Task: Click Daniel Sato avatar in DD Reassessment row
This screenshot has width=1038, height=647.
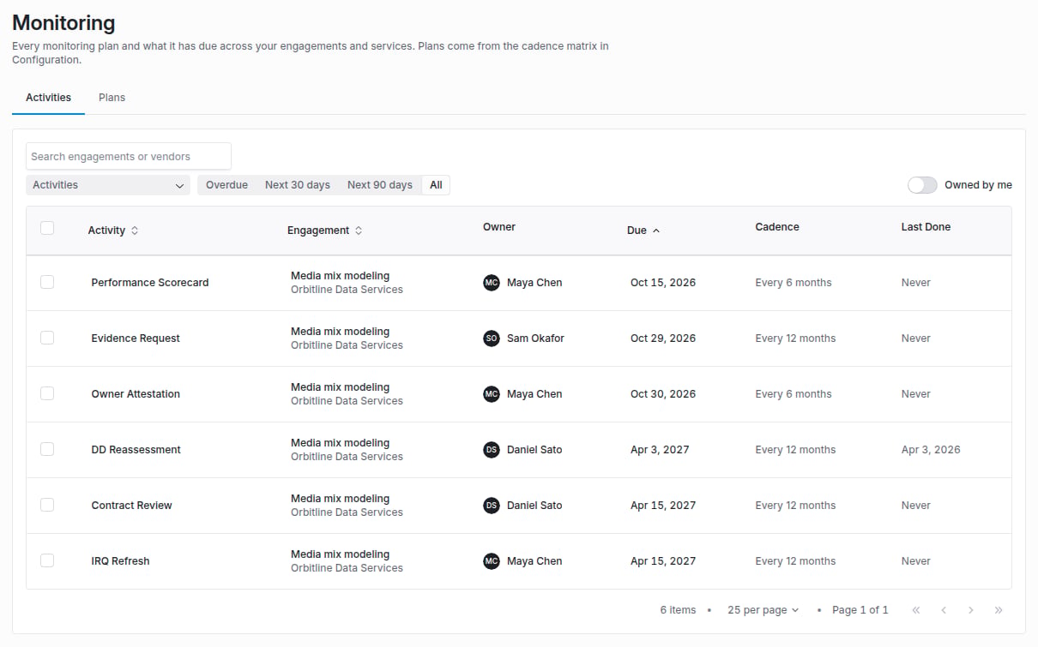Action: 492,450
